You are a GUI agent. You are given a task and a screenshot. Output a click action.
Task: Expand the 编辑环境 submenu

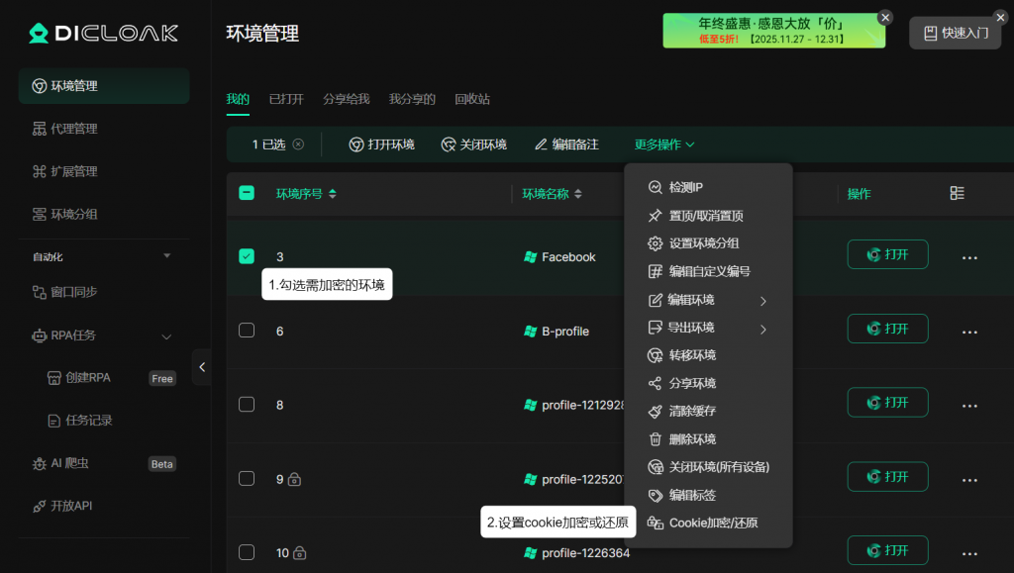707,300
